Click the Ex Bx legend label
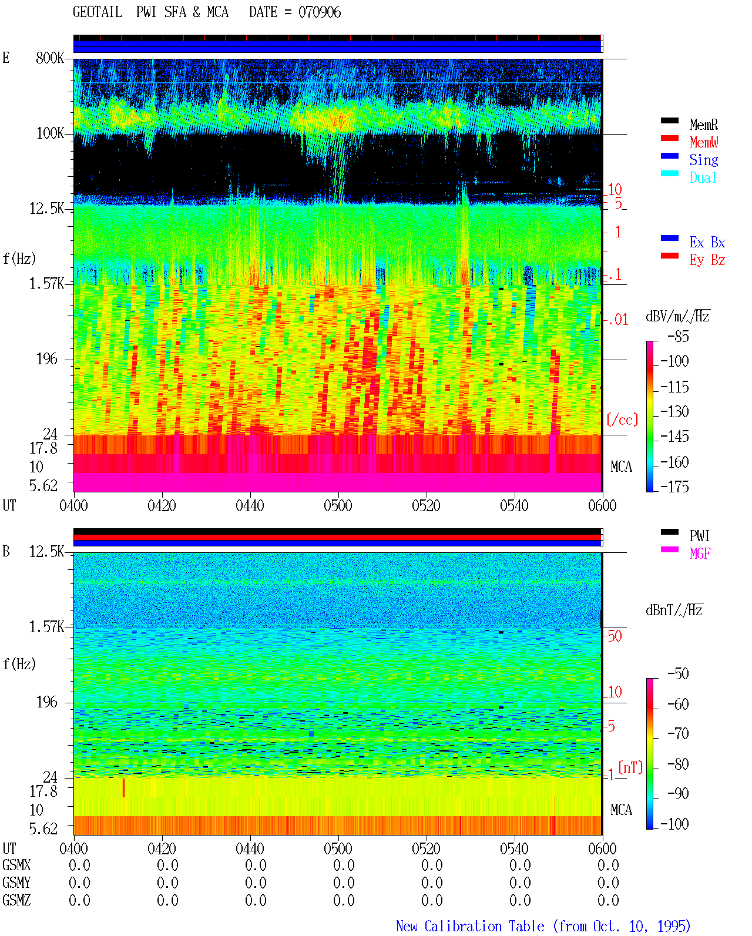The width and height of the screenshot is (752, 936). click(707, 242)
